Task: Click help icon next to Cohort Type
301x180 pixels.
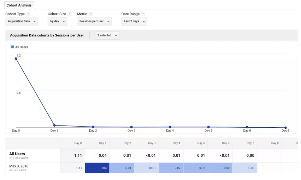Action: (x=28, y=14)
